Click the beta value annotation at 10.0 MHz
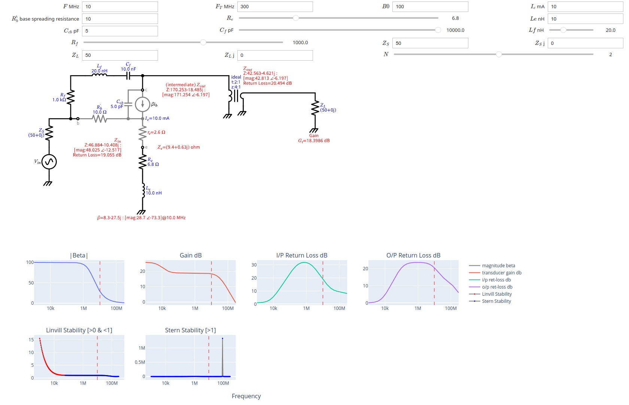 [141, 218]
